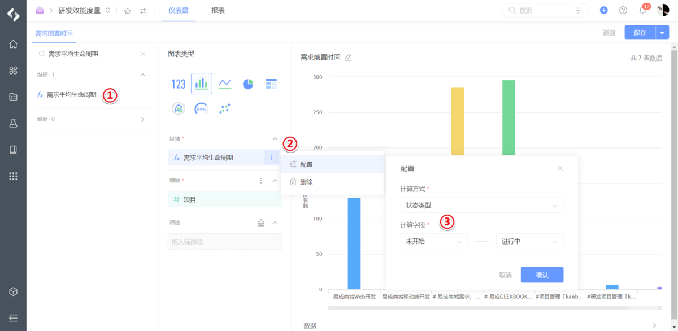This screenshot has height=331, width=678.
Task: Star the 研发效能度量 page
Action: tap(127, 11)
